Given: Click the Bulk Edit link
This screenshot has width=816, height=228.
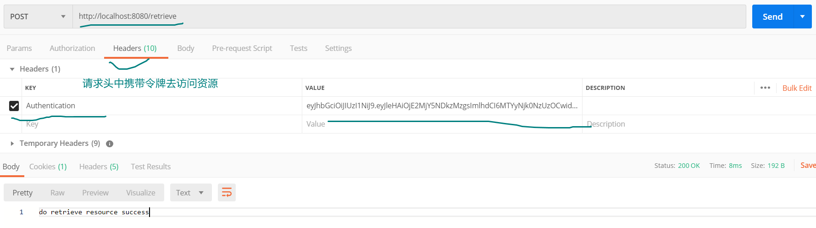Looking at the screenshot, I should [x=797, y=88].
